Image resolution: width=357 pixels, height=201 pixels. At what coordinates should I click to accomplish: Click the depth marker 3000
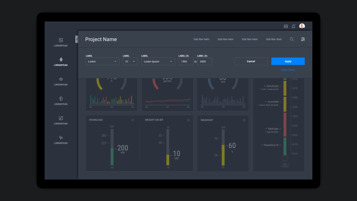(295, 126)
